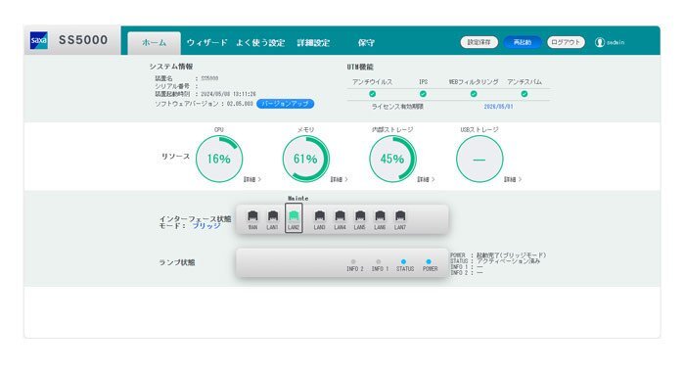Go to the 詳細設定 tab
Screen dimensions: 685x371
pyautogui.click(x=313, y=43)
